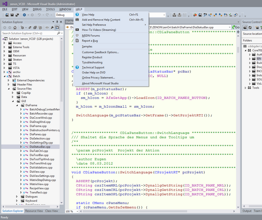Collapse the Batch project node
The width and height of the screenshot is (262, 220).
(5, 76)
